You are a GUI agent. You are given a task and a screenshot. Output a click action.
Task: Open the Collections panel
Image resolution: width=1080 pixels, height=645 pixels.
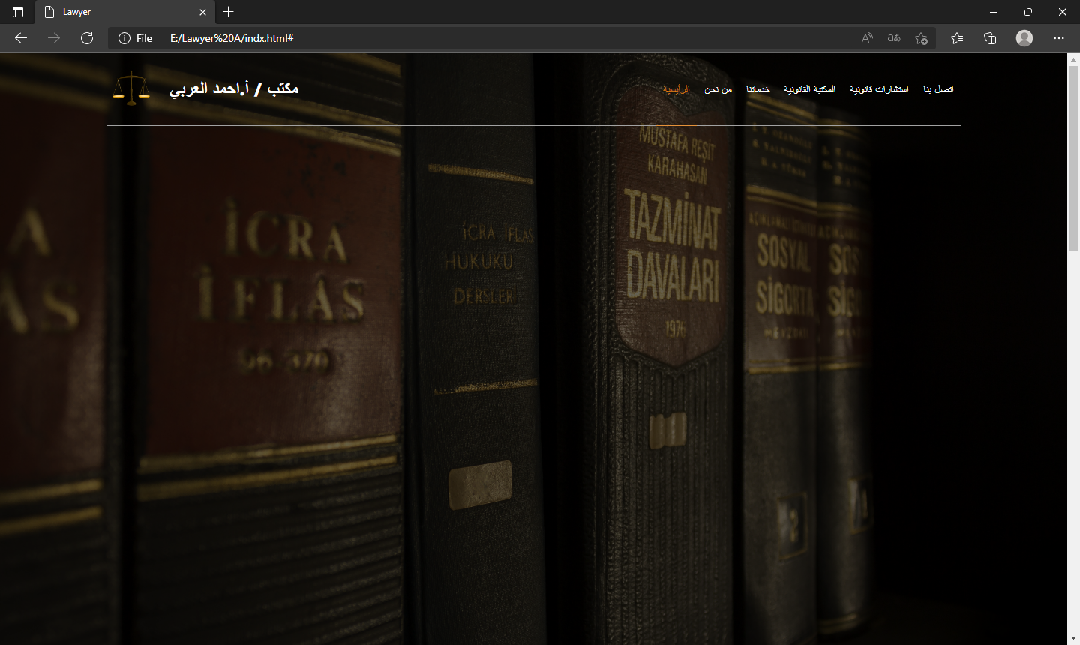[990, 38]
